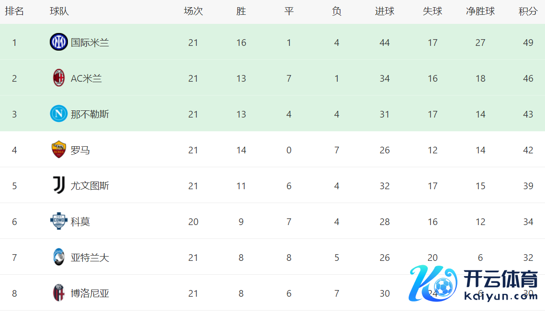Open the AC米兰 team link
Screen dimensions: 545x312
tap(86, 78)
